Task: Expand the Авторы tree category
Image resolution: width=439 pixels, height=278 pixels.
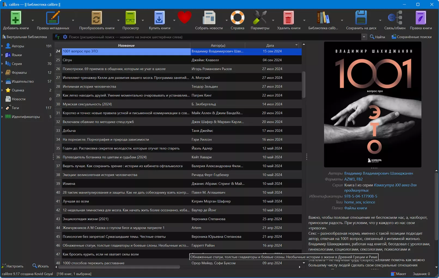Action: pyautogui.click(x=2, y=46)
